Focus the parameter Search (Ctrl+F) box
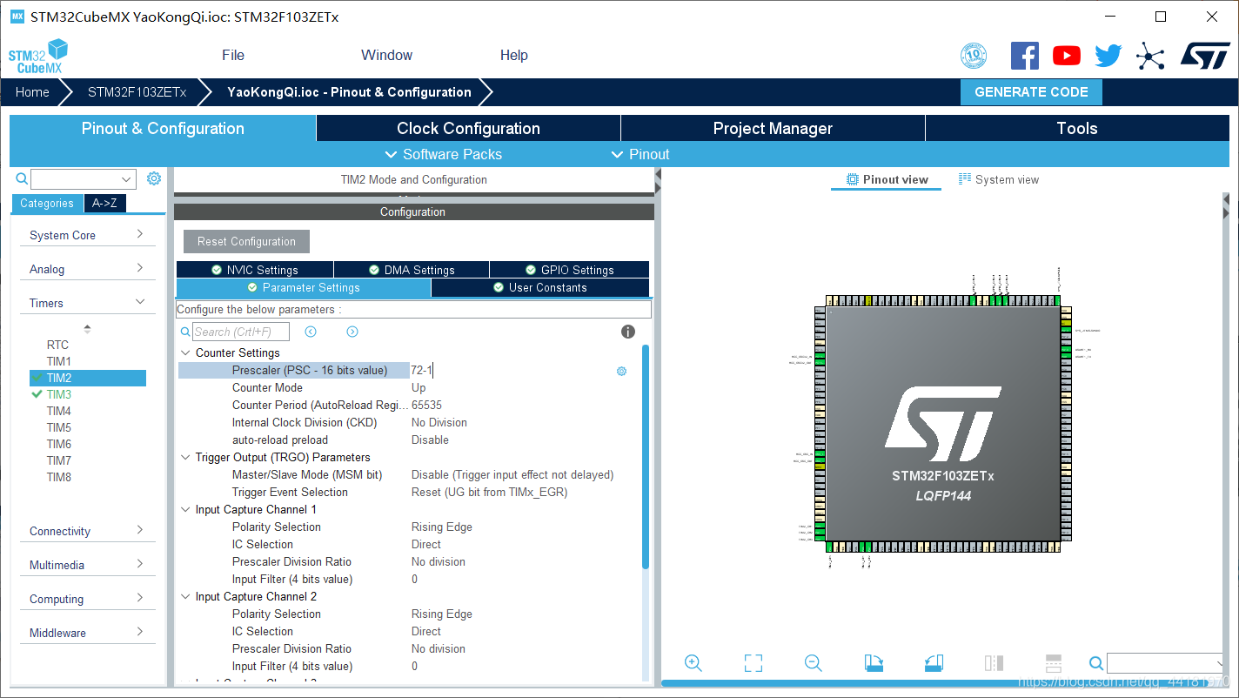Image resolution: width=1239 pixels, height=698 pixels. [x=241, y=332]
